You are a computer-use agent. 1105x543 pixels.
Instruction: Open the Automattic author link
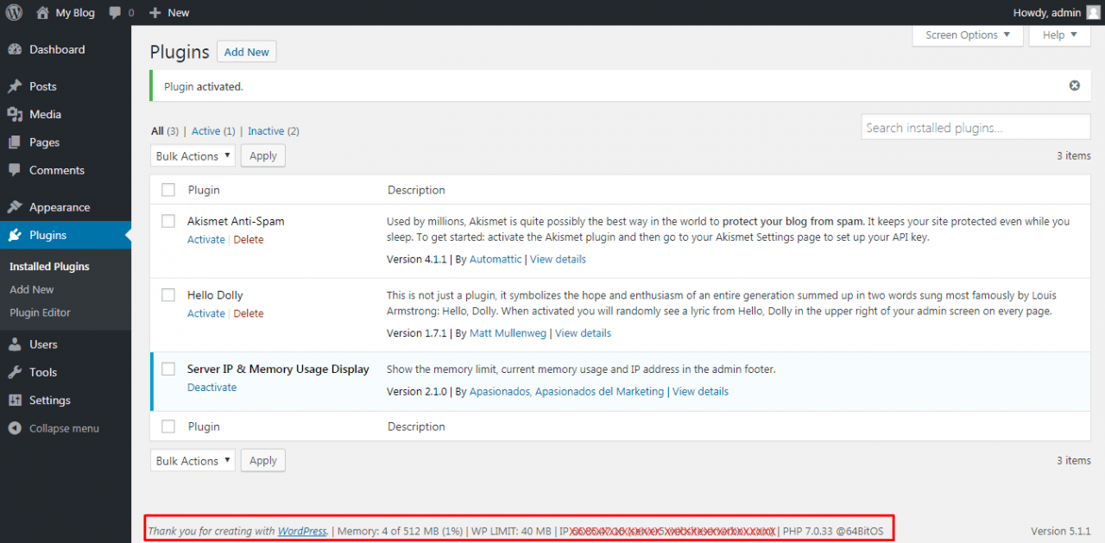[496, 259]
